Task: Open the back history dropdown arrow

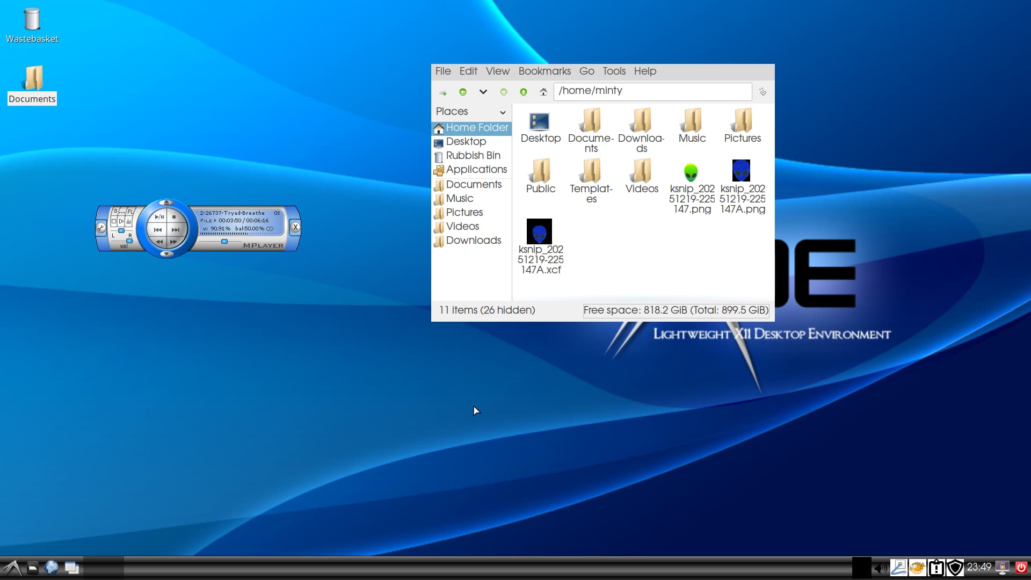Action: 483,92
